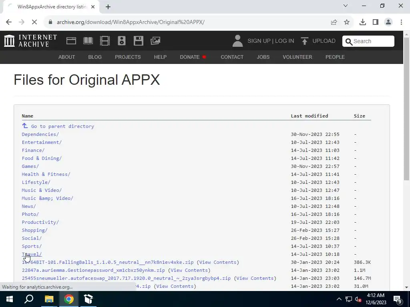Click the user avatar icon
The height and width of the screenshot is (307, 410).
click(237, 41)
